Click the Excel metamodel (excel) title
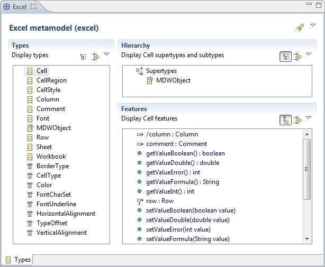 [x=54, y=28]
